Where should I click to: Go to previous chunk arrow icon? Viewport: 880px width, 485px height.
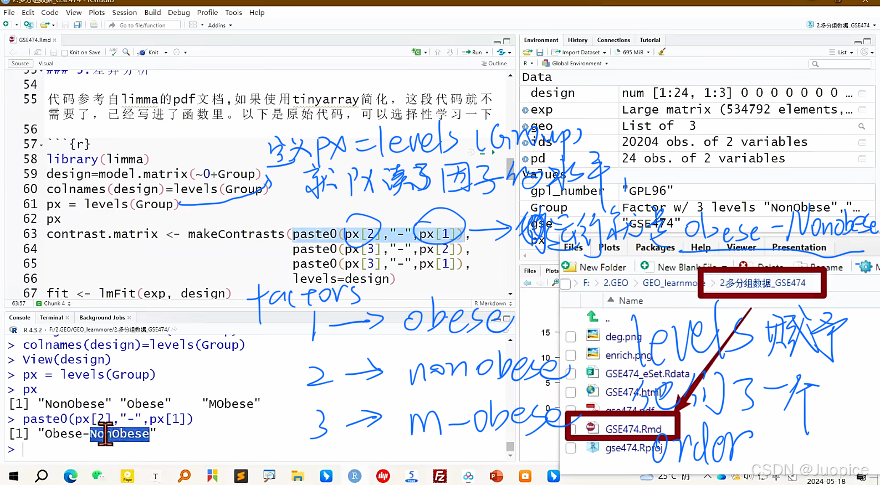438,52
